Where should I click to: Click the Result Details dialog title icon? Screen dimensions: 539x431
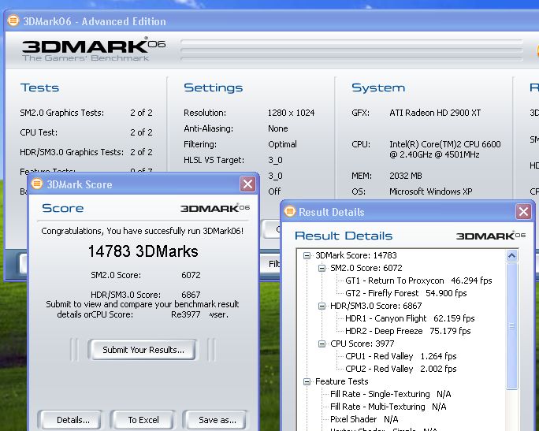[290, 211]
